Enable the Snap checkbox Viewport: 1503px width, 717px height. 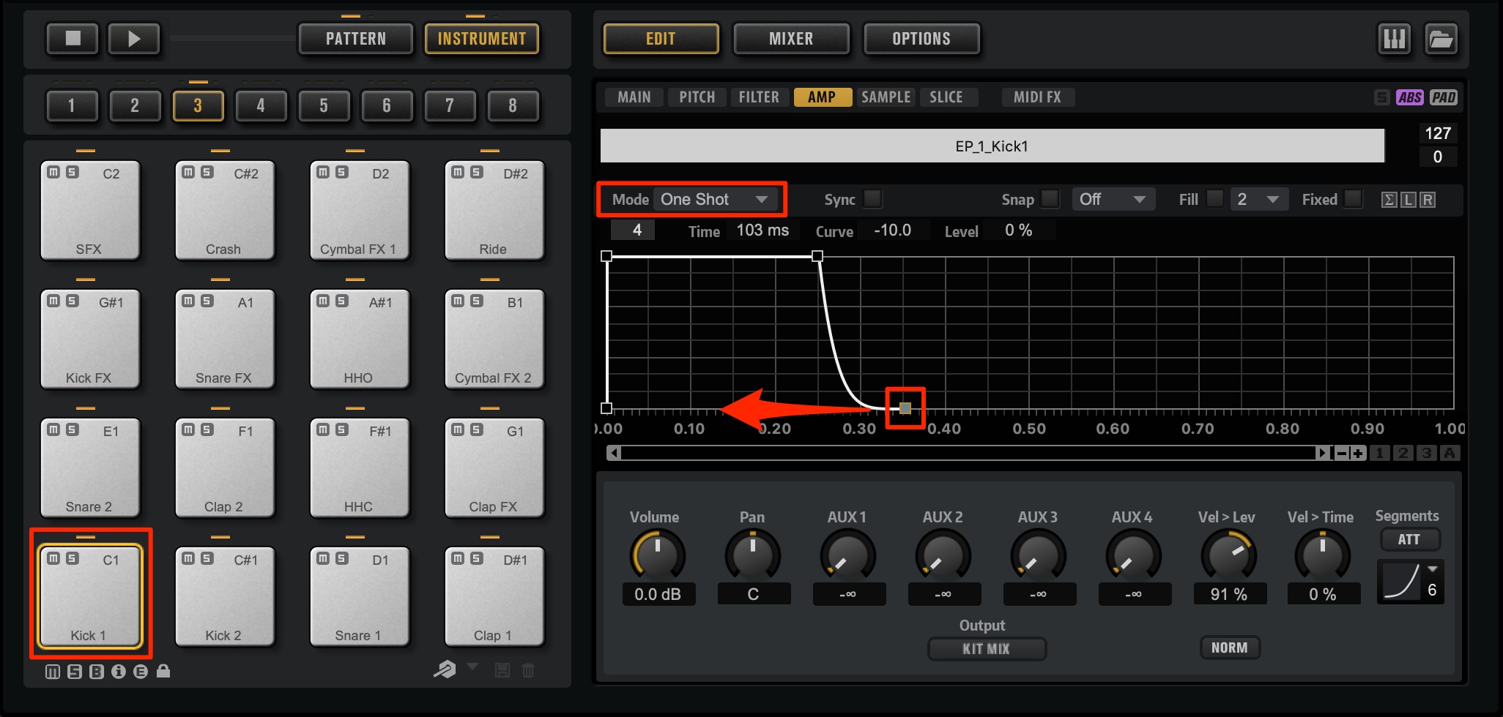1050,198
